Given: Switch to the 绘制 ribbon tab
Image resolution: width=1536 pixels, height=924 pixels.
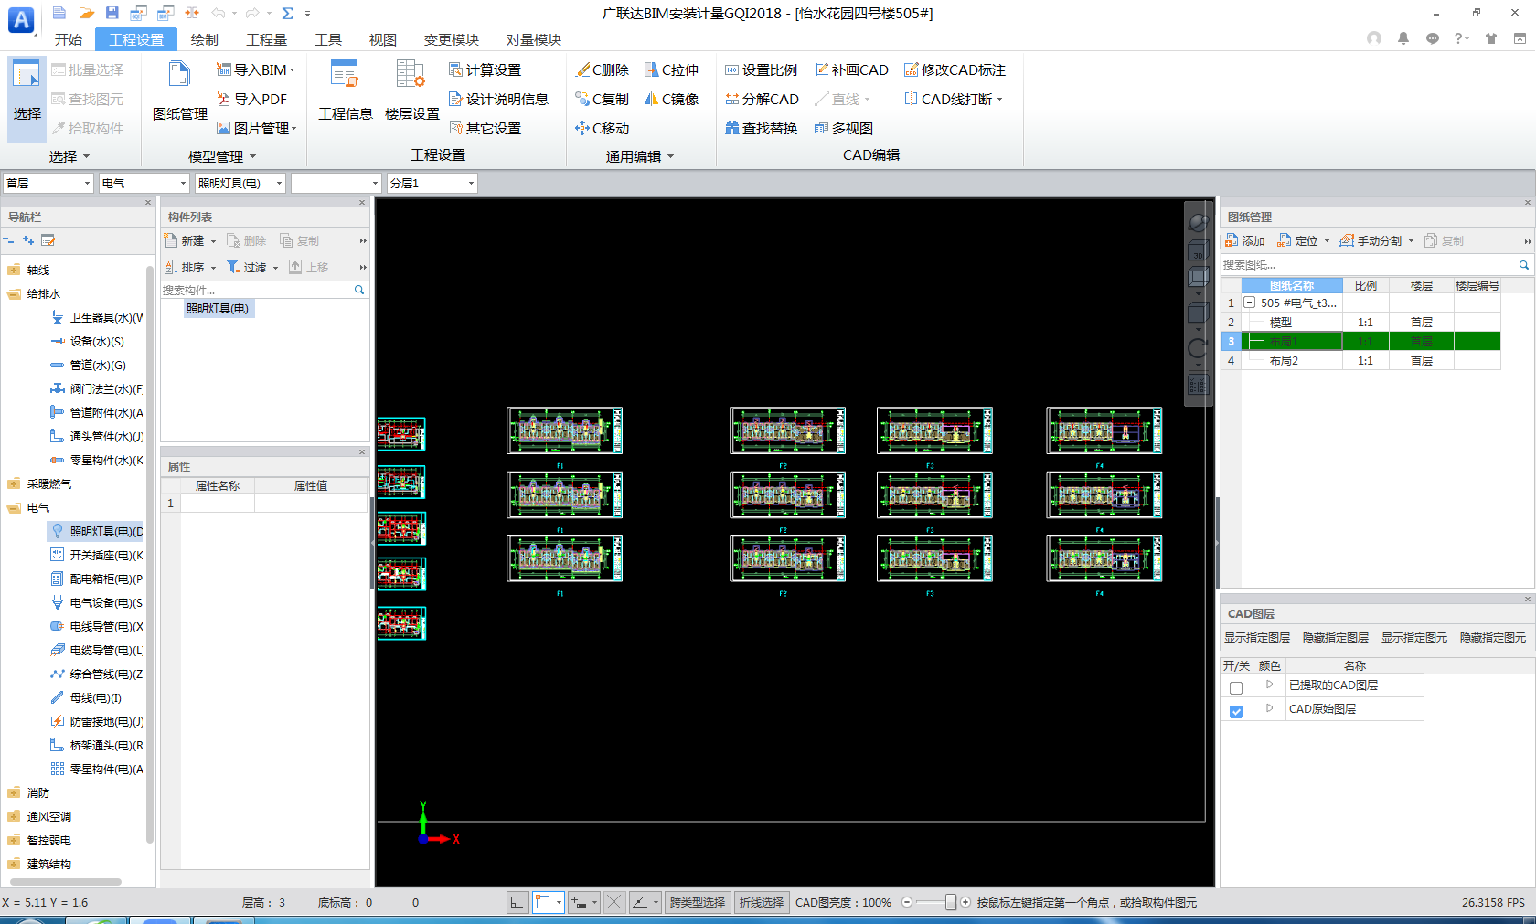Looking at the screenshot, I should point(204,39).
